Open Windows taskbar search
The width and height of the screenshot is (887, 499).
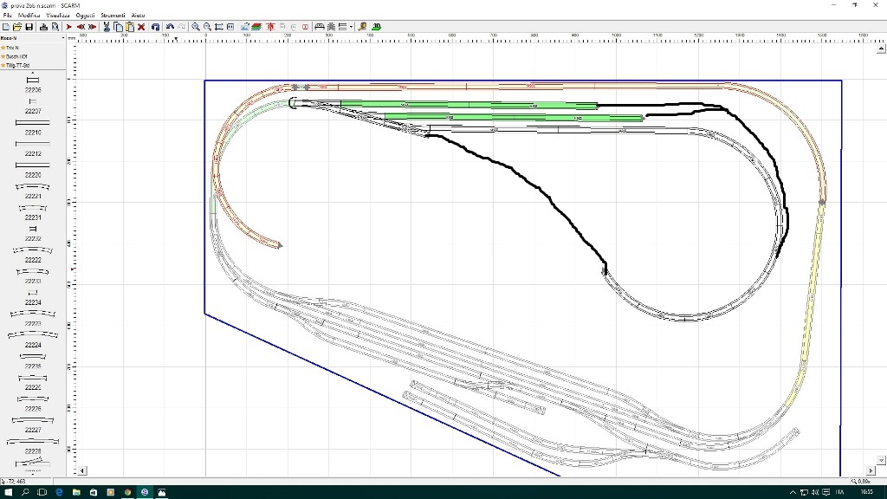coord(25,492)
